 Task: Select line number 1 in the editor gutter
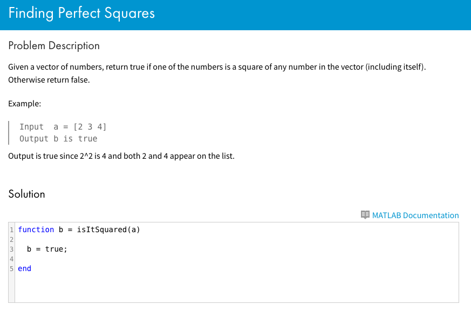(11, 229)
